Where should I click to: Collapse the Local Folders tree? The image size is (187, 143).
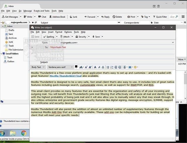click(2, 54)
